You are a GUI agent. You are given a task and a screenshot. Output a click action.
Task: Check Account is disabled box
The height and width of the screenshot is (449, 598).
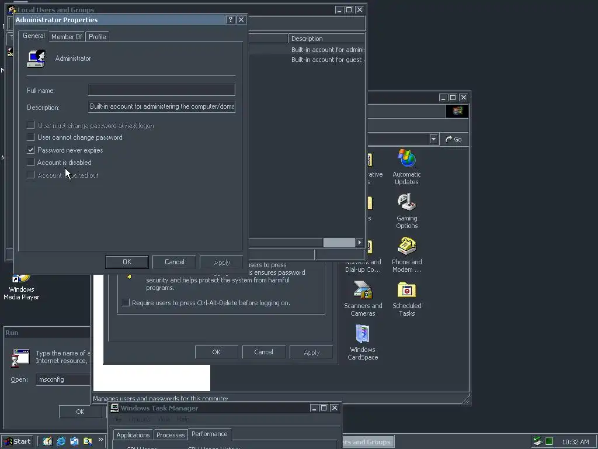pyautogui.click(x=30, y=163)
